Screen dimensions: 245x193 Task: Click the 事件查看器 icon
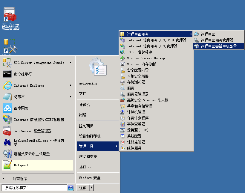pos(122,124)
